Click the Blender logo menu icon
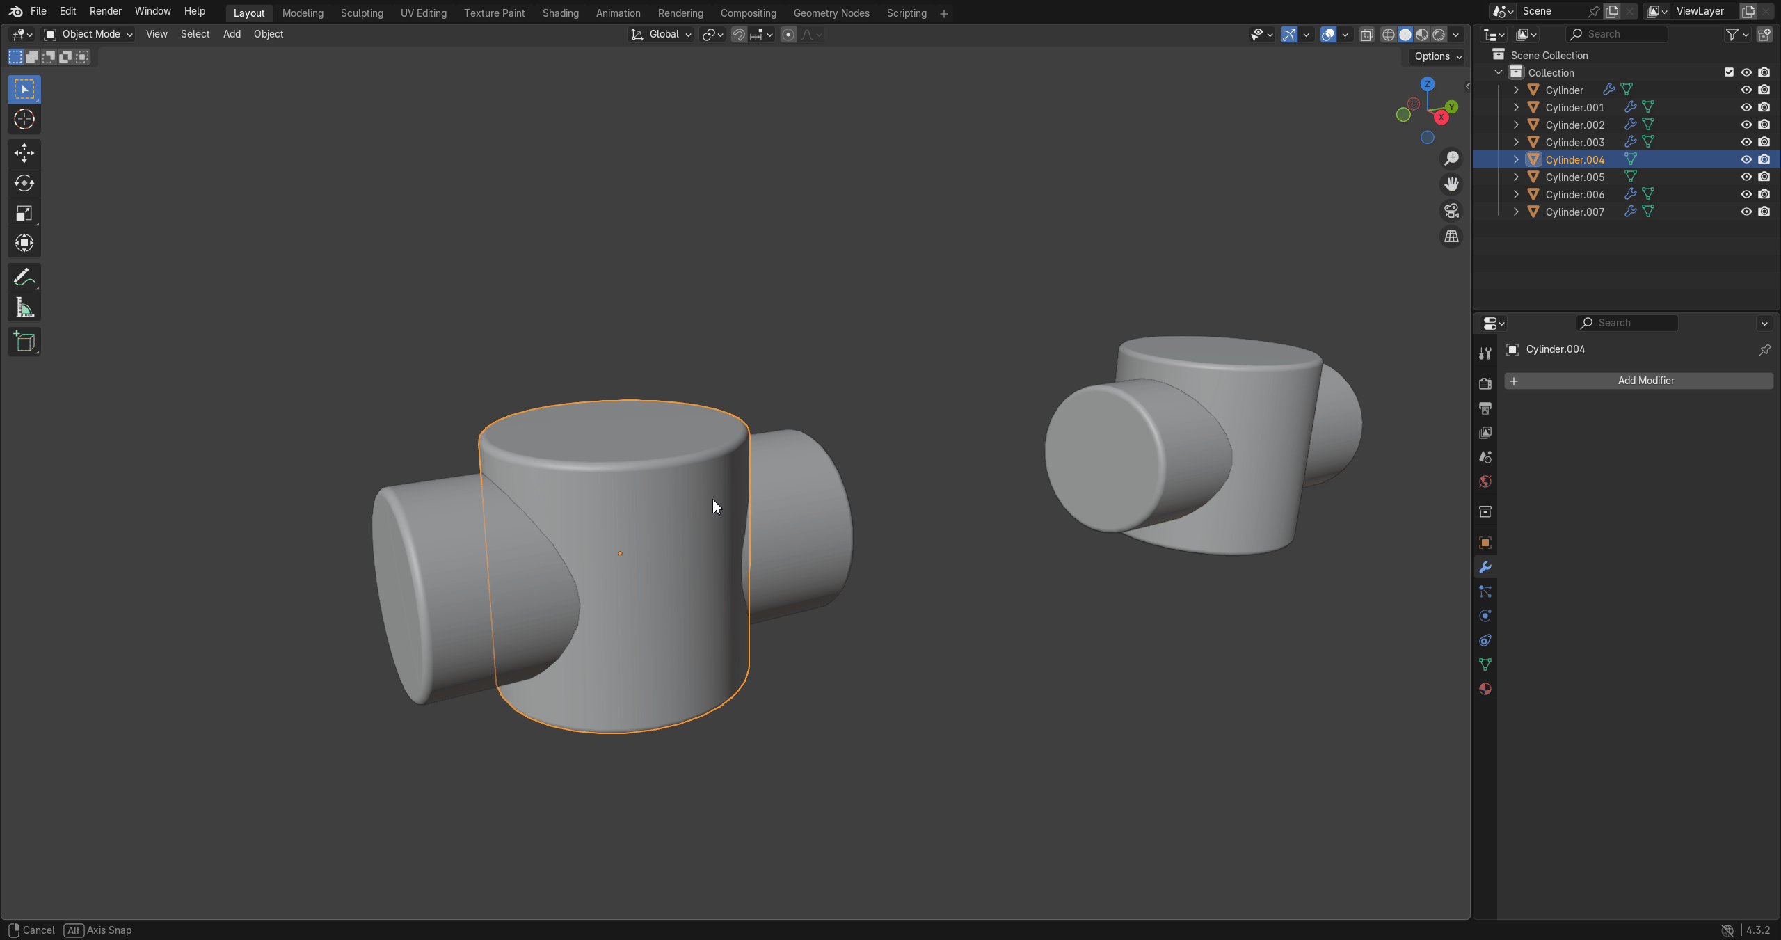Image resolution: width=1781 pixels, height=940 pixels. pos(15,11)
